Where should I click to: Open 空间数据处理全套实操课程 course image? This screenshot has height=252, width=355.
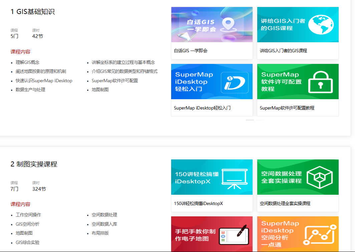pos(298,177)
